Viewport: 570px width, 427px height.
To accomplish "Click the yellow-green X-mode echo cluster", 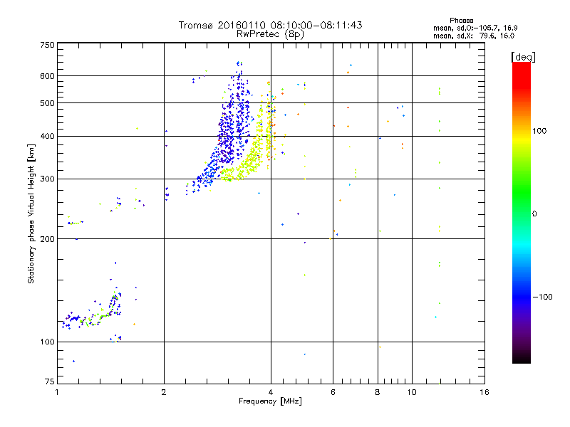I will [251, 156].
